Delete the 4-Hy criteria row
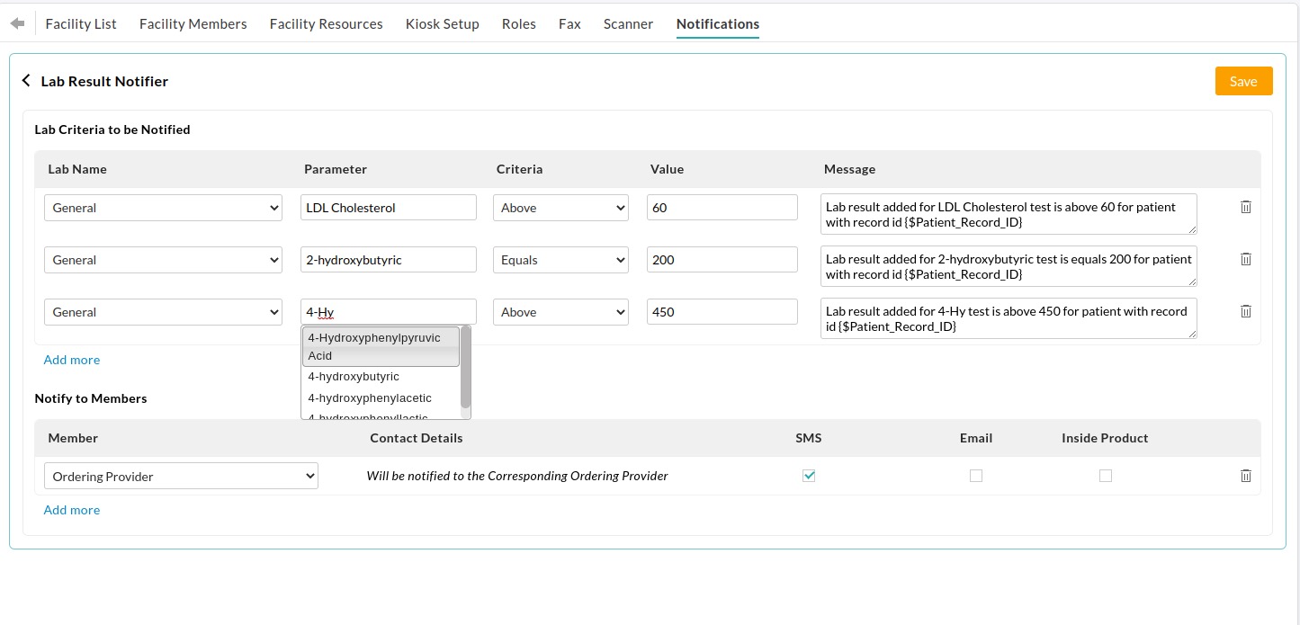 [1246, 311]
